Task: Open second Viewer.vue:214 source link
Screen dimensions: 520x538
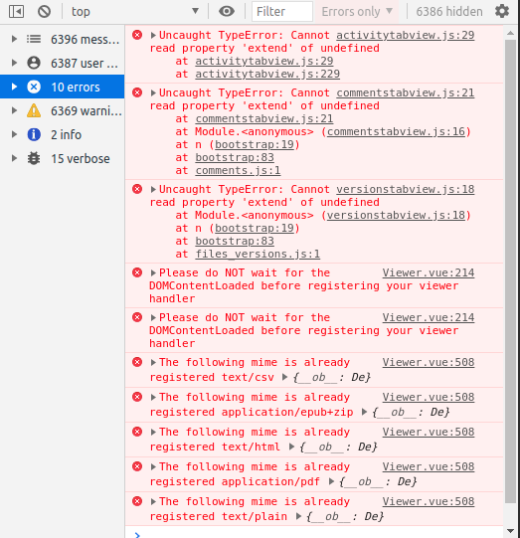Action: pyautogui.click(x=429, y=317)
